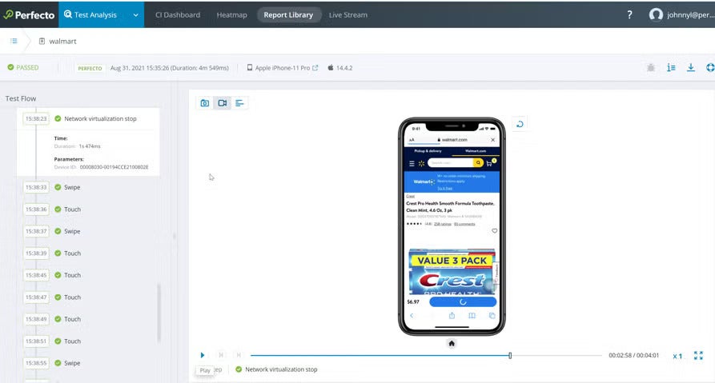Click the PASSED status indicator
Screen dimensions: 715x383
[x=22, y=67]
